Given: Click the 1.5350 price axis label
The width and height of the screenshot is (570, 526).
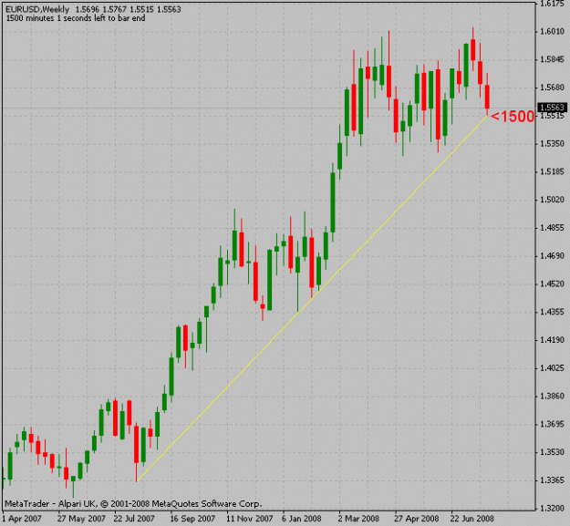Looking at the screenshot, I should click(x=552, y=144).
